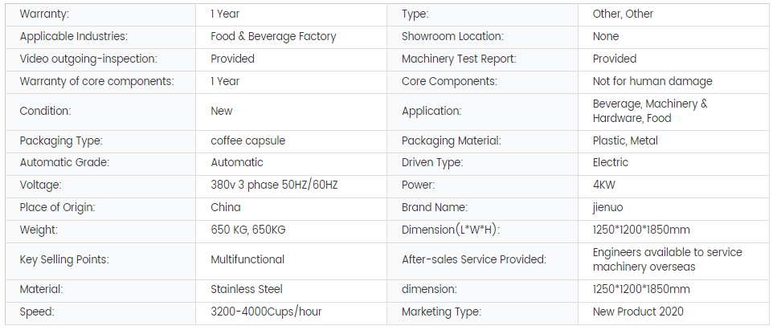This screenshot has width=781, height=334.
Task: Click the "Place of Origin:" label
Action: click(x=57, y=208)
